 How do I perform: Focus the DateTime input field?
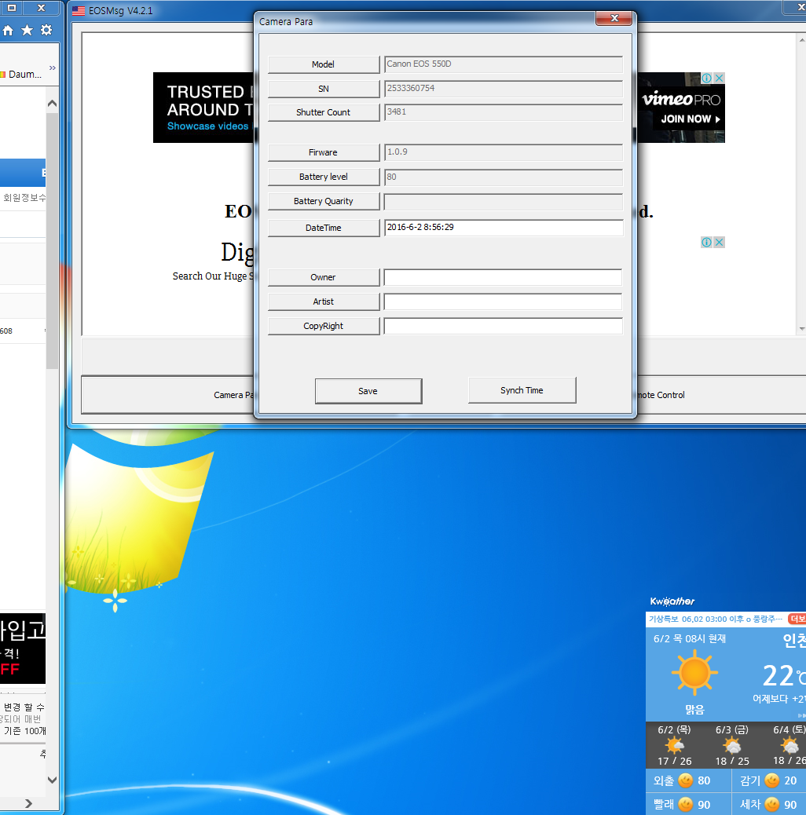click(503, 228)
